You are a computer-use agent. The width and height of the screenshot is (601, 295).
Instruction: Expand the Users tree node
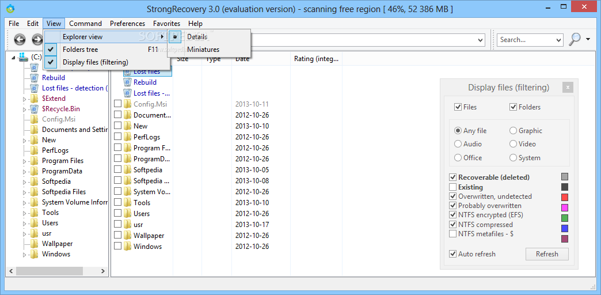pyautogui.click(x=25, y=223)
